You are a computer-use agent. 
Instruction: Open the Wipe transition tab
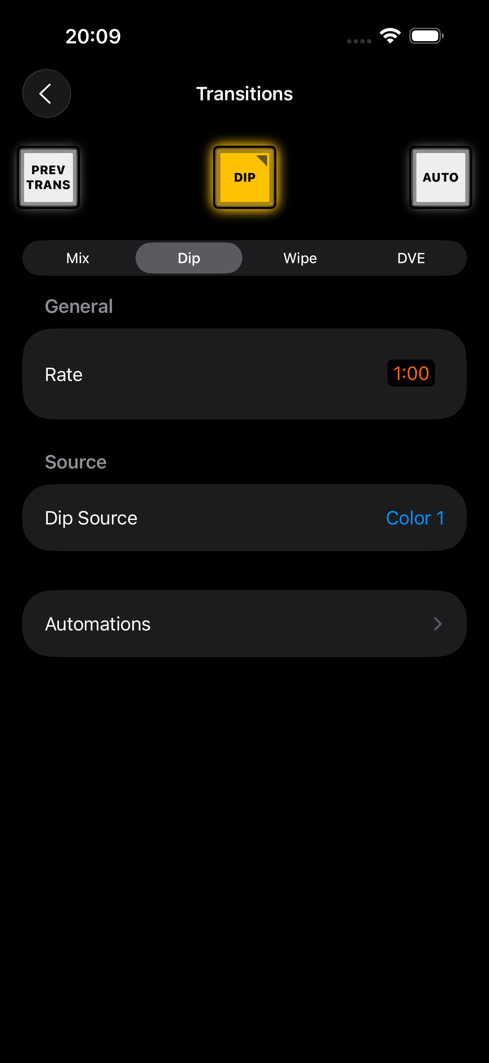(x=300, y=258)
